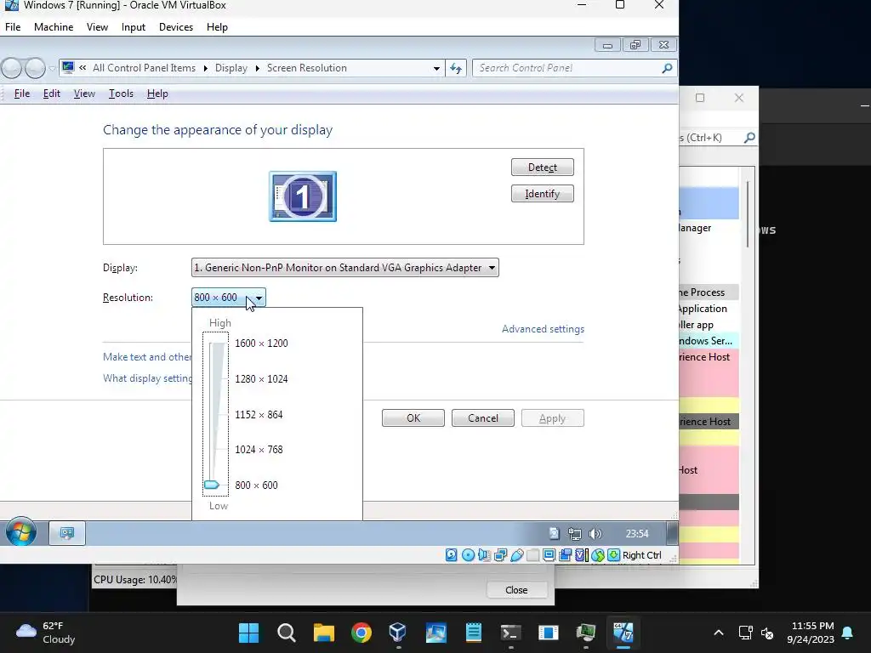Click VirtualBox hard disk activity indicator

click(x=451, y=554)
